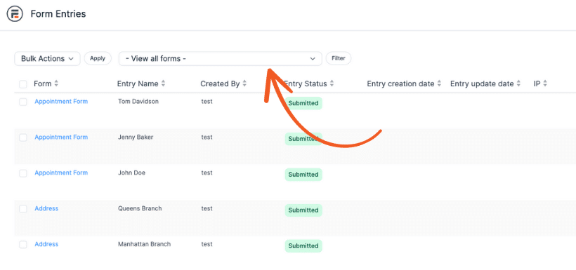Screen dimensions: 576x270
Task: Click Apply bulk action button
Action: 98,58
